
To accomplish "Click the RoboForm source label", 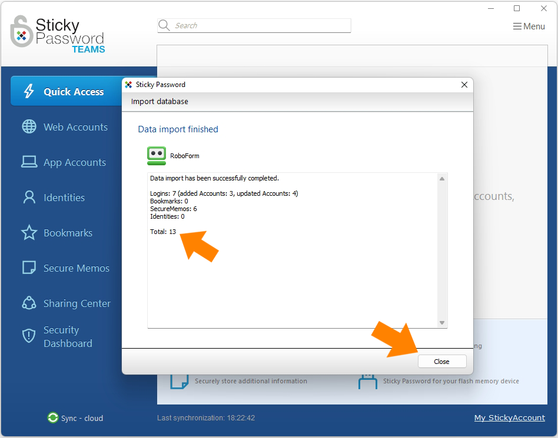I will pos(184,156).
